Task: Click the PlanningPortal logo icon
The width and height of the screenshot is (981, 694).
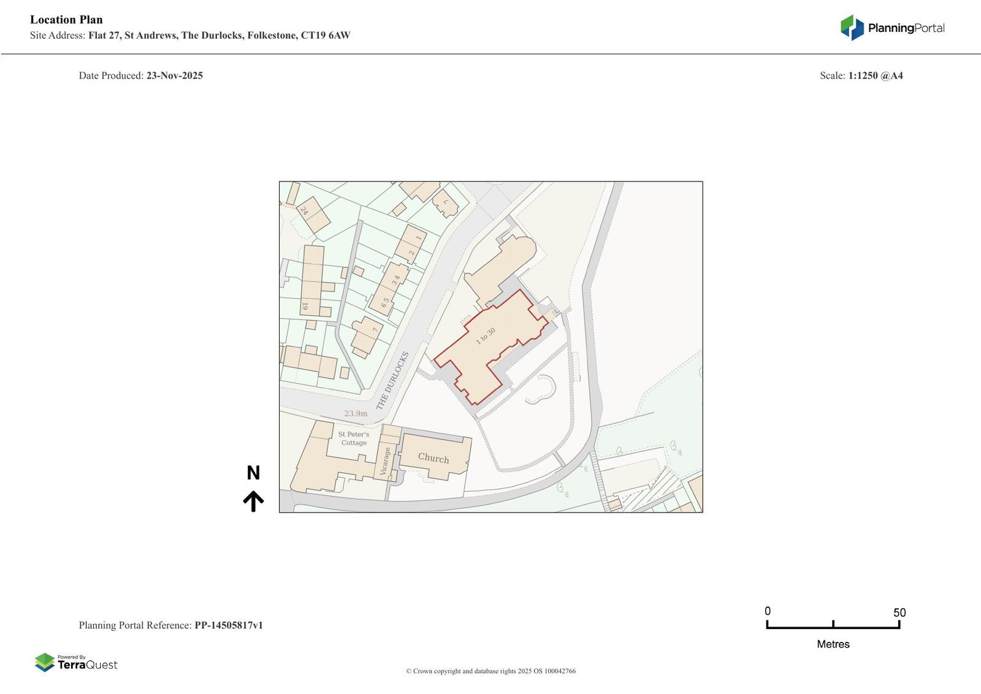Action: pos(852,28)
